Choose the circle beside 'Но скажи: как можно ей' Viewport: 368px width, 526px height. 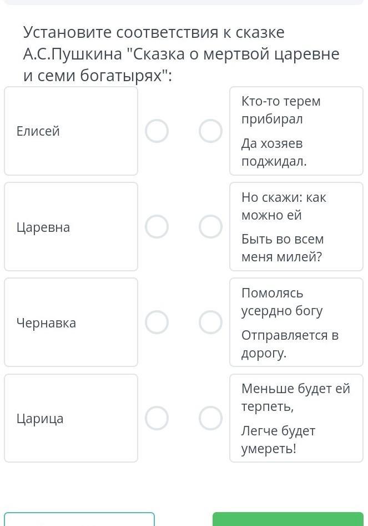click(210, 227)
